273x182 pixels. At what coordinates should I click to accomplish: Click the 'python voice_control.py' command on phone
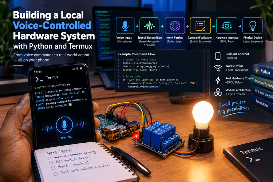[53, 86]
